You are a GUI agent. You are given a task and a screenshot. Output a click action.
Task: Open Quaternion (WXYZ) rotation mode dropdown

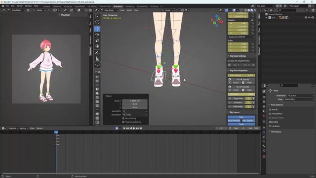[x=241, y=37]
